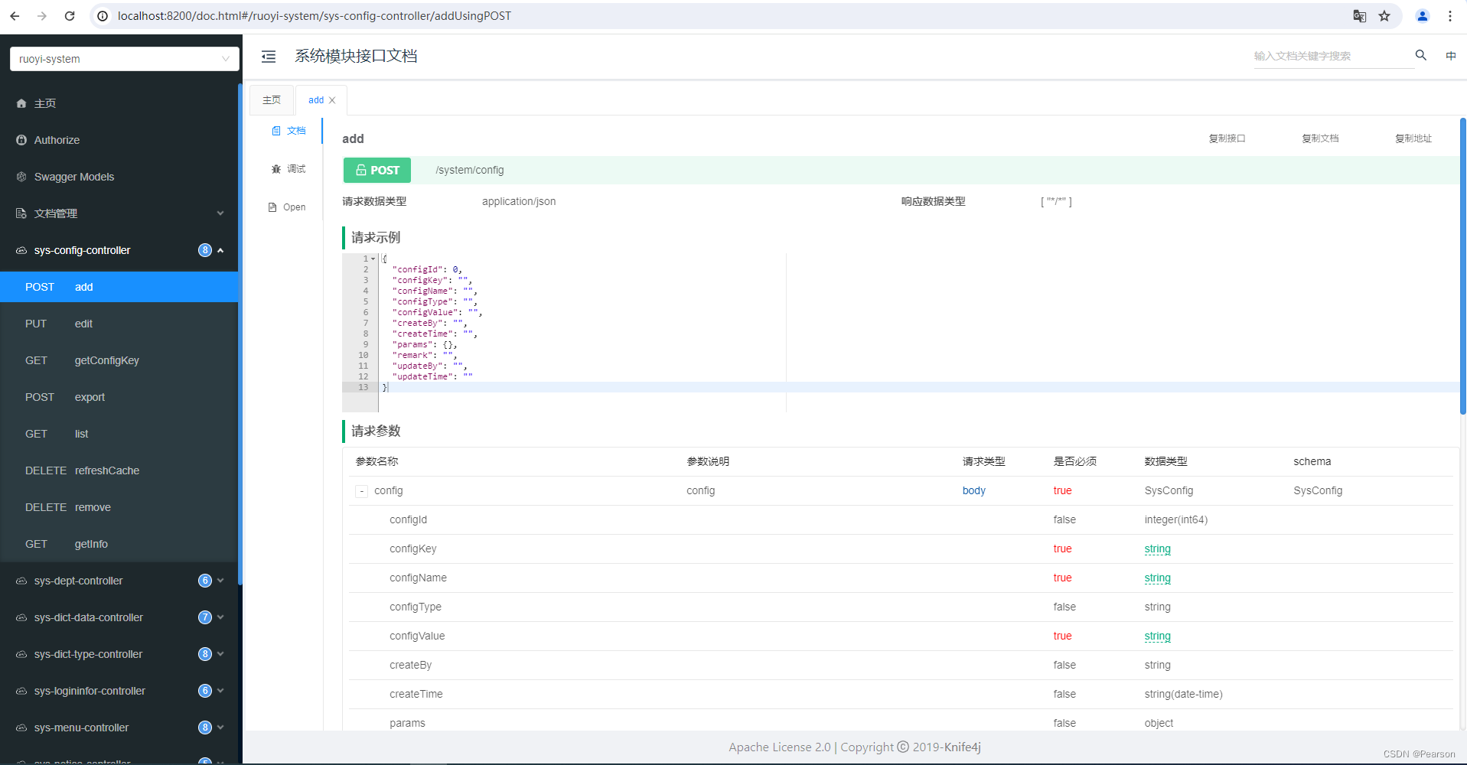Click the Authorize lock icon

point(21,140)
